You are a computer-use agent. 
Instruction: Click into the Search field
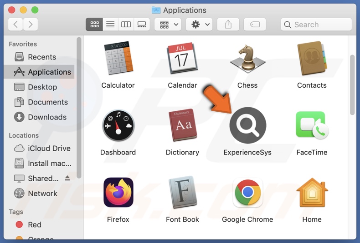[316, 24]
